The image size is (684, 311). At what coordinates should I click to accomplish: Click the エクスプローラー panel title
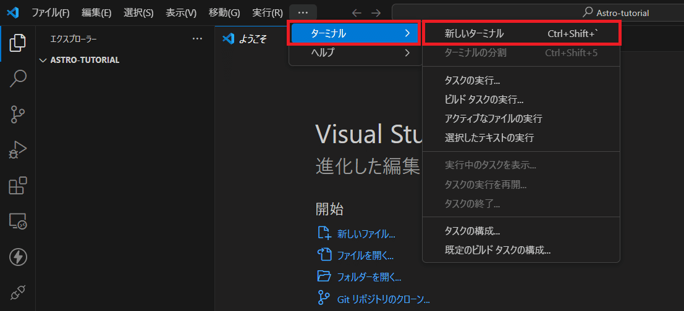[74, 39]
